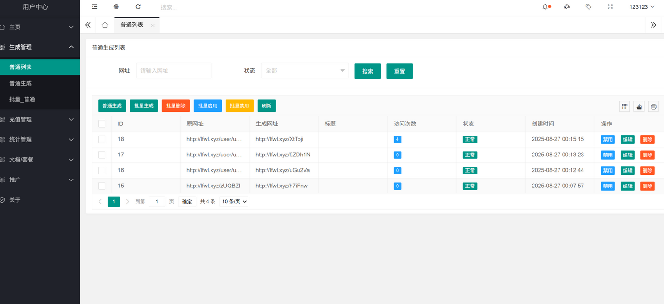
Task: Check the row checkbox for ID 18
Action: pyautogui.click(x=101, y=139)
